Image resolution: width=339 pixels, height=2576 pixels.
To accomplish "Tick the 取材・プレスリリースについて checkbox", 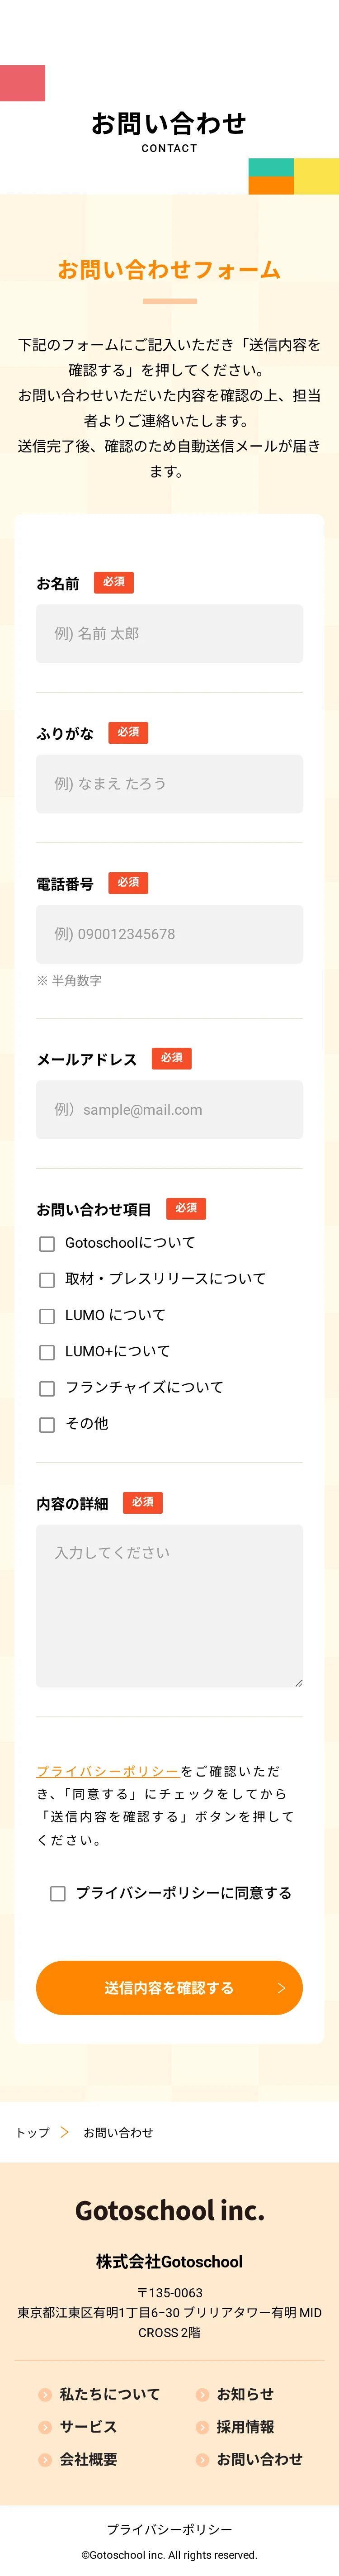I will click(47, 1280).
